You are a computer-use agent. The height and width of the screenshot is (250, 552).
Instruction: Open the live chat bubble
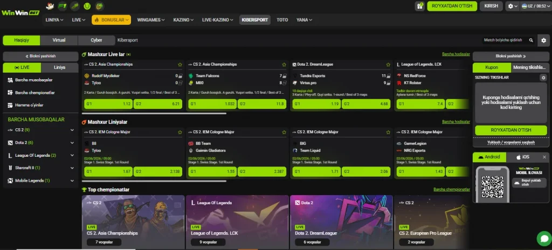tap(544, 238)
